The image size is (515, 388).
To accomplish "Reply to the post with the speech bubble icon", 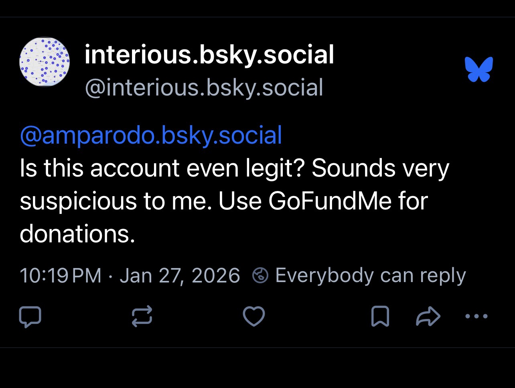I will point(30,316).
